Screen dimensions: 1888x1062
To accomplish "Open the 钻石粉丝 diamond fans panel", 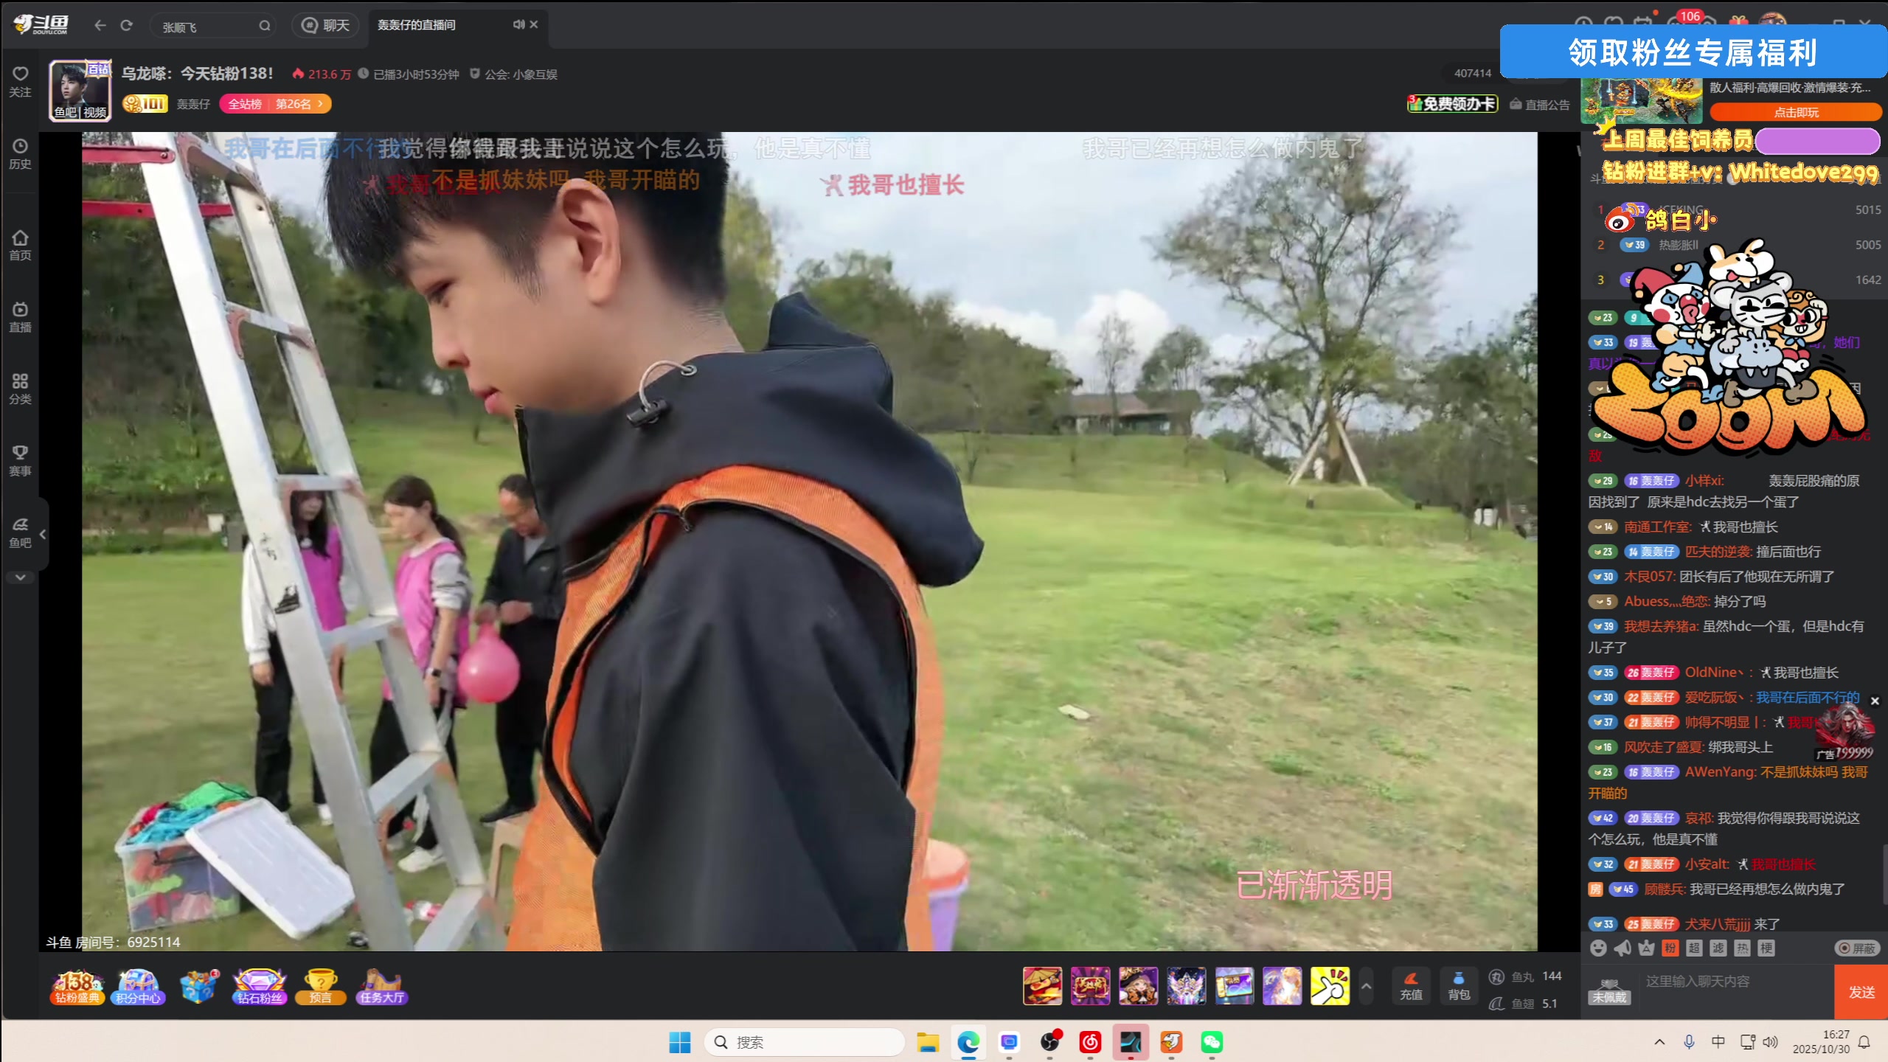I will 258,986.
